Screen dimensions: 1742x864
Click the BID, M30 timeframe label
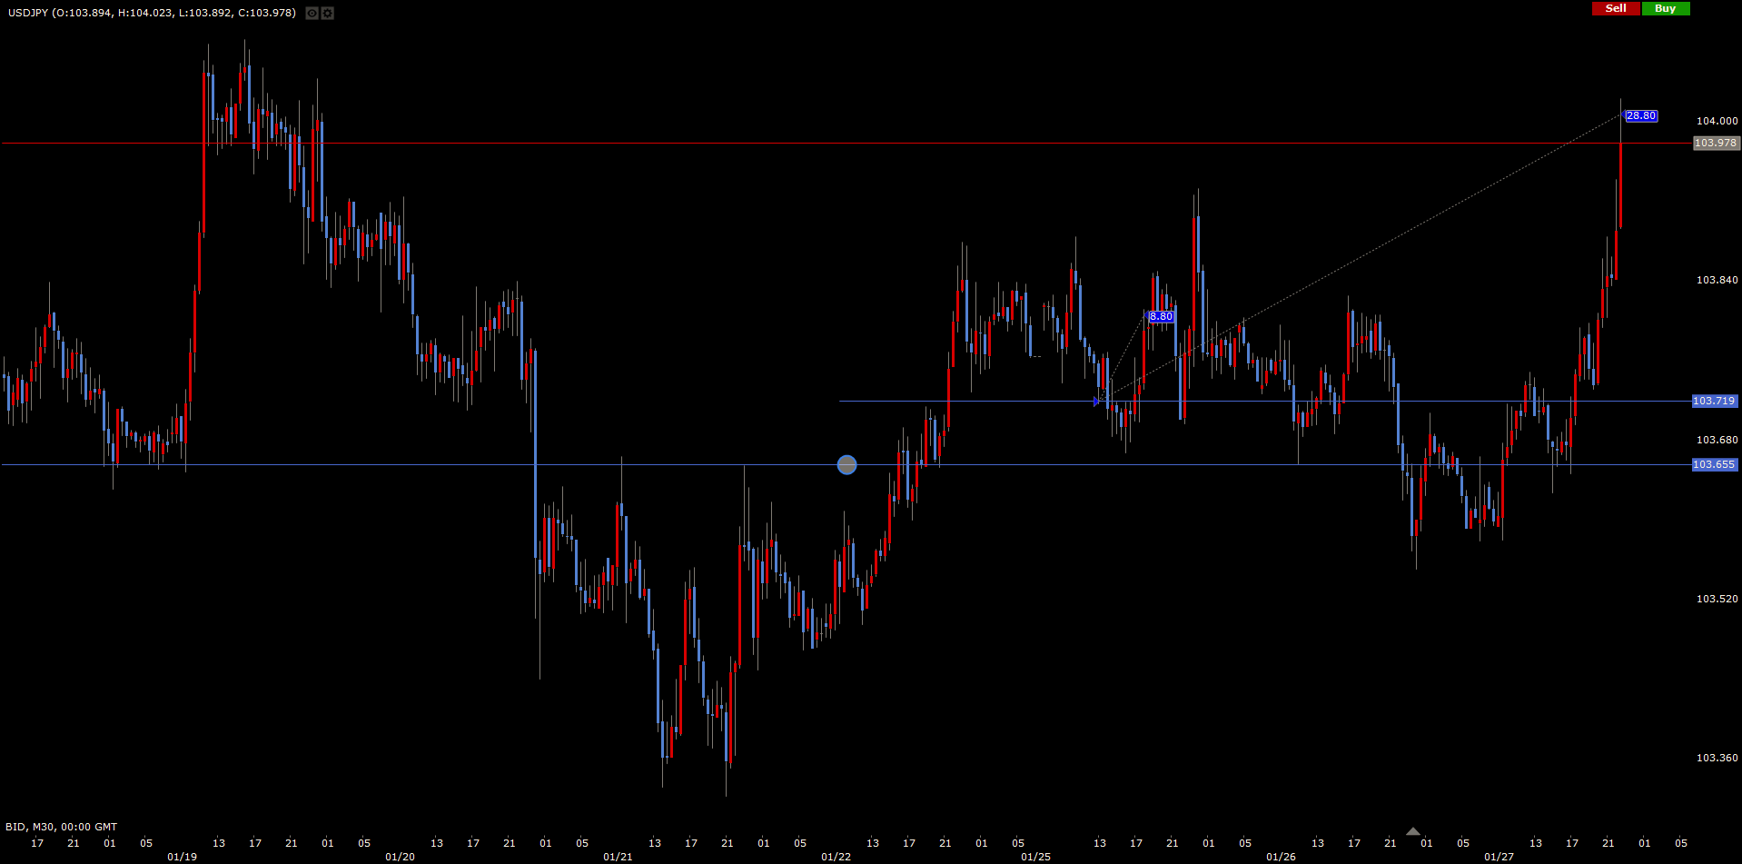click(61, 827)
